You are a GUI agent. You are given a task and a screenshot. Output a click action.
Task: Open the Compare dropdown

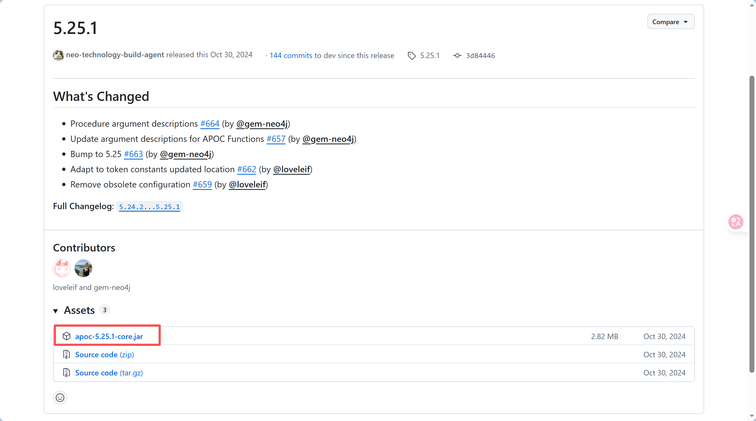coord(671,22)
